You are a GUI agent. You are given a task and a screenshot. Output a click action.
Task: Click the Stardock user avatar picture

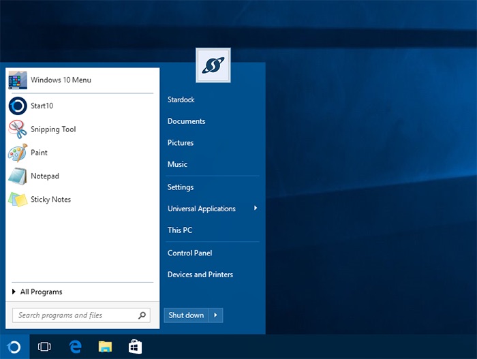pyautogui.click(x=213, y=65)
